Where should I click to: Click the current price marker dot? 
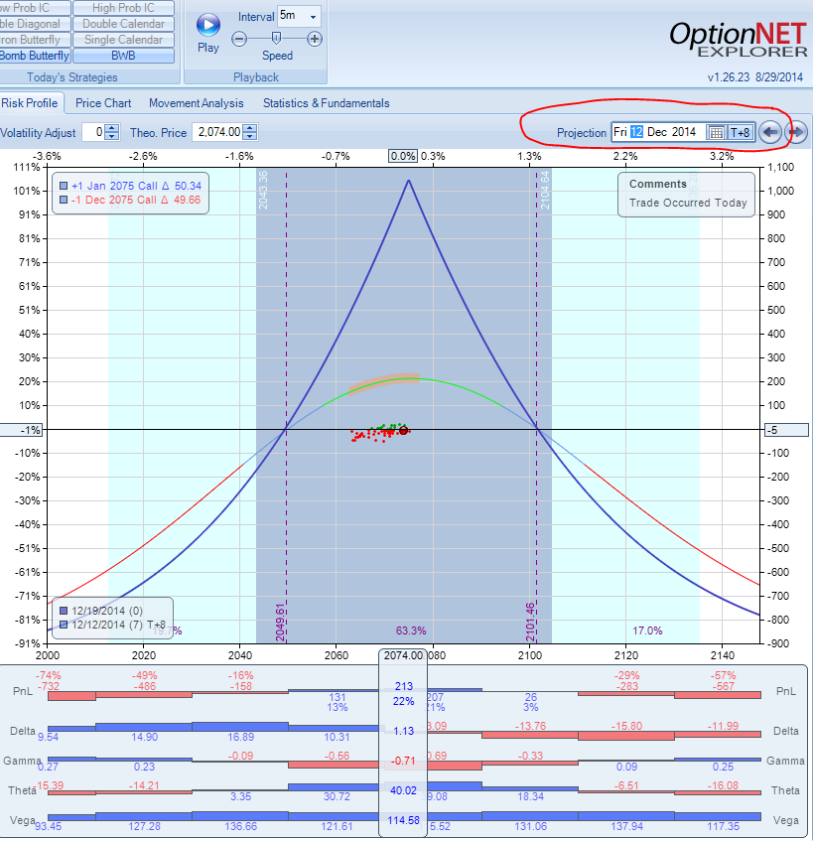point(404,430)
